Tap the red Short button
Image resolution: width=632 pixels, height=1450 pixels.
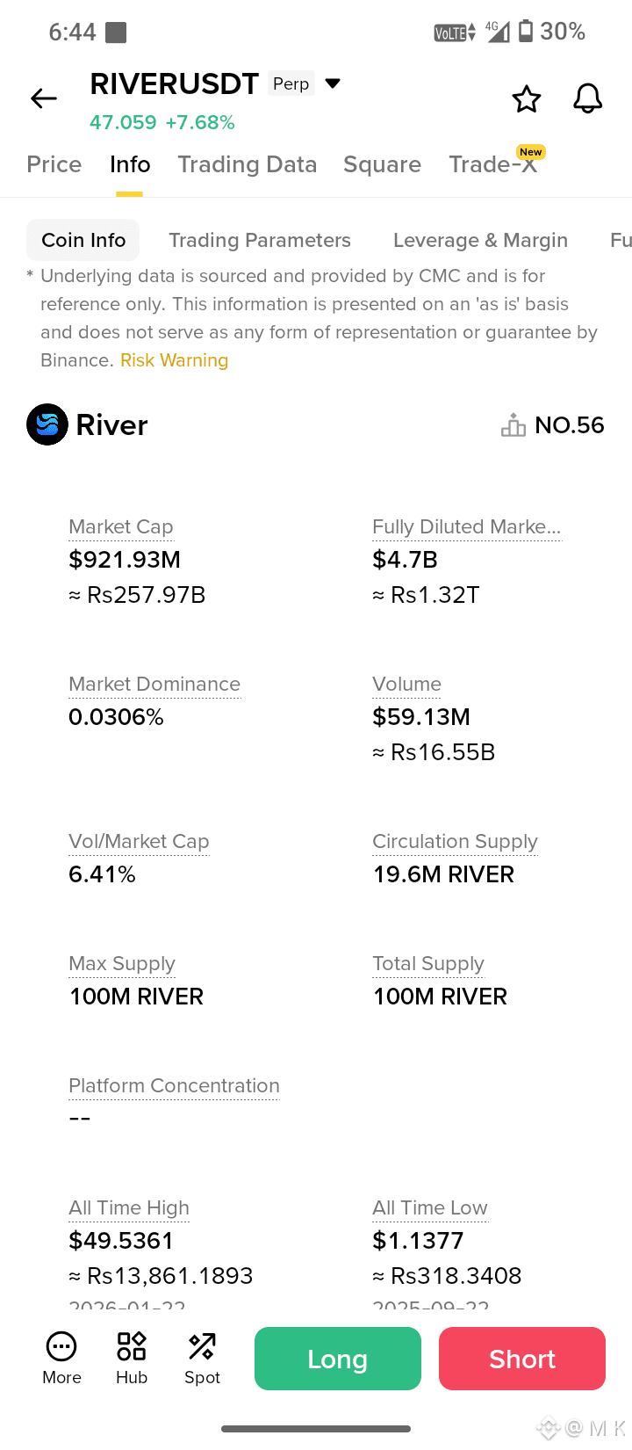(x=522, y=1359)
